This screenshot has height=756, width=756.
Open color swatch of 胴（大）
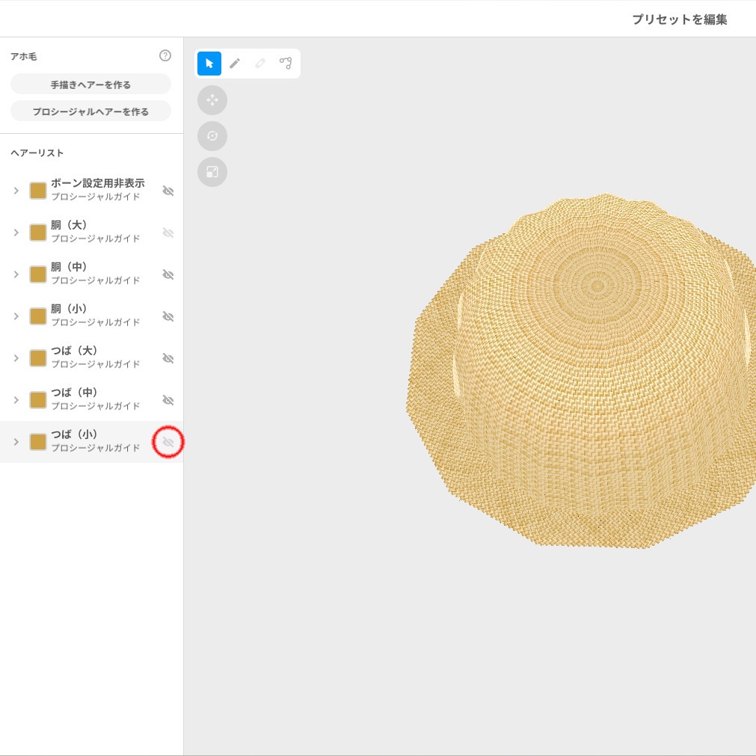[37, 233]
